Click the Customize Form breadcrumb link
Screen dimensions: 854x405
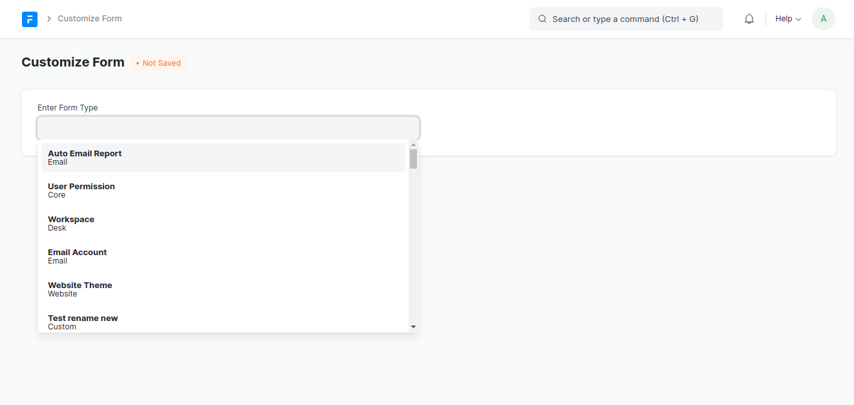coord(89,19)
